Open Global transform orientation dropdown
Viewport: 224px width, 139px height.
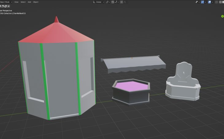(x=98, y=2)
